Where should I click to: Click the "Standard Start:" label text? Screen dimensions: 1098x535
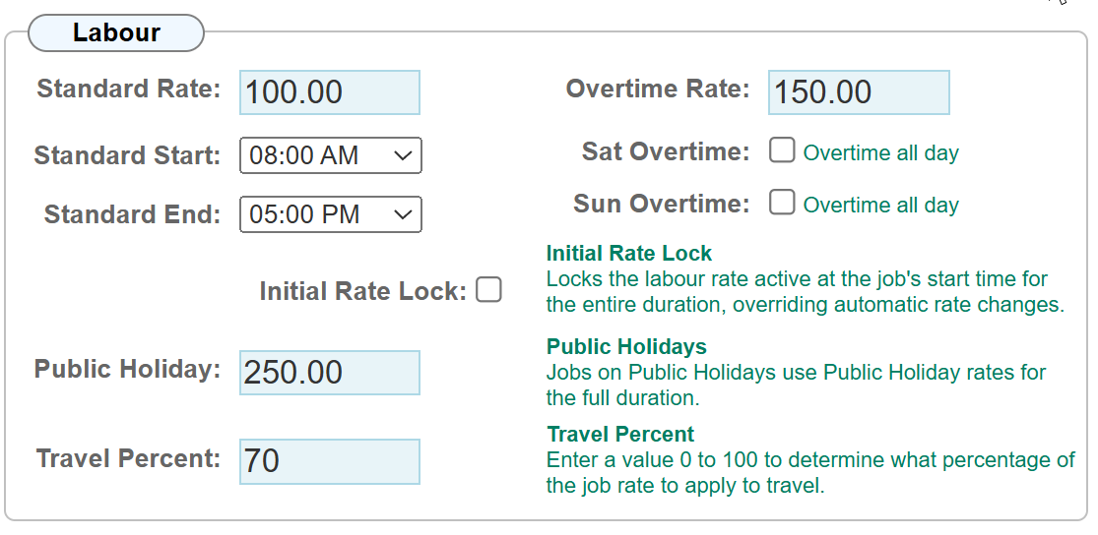(127, 155)
